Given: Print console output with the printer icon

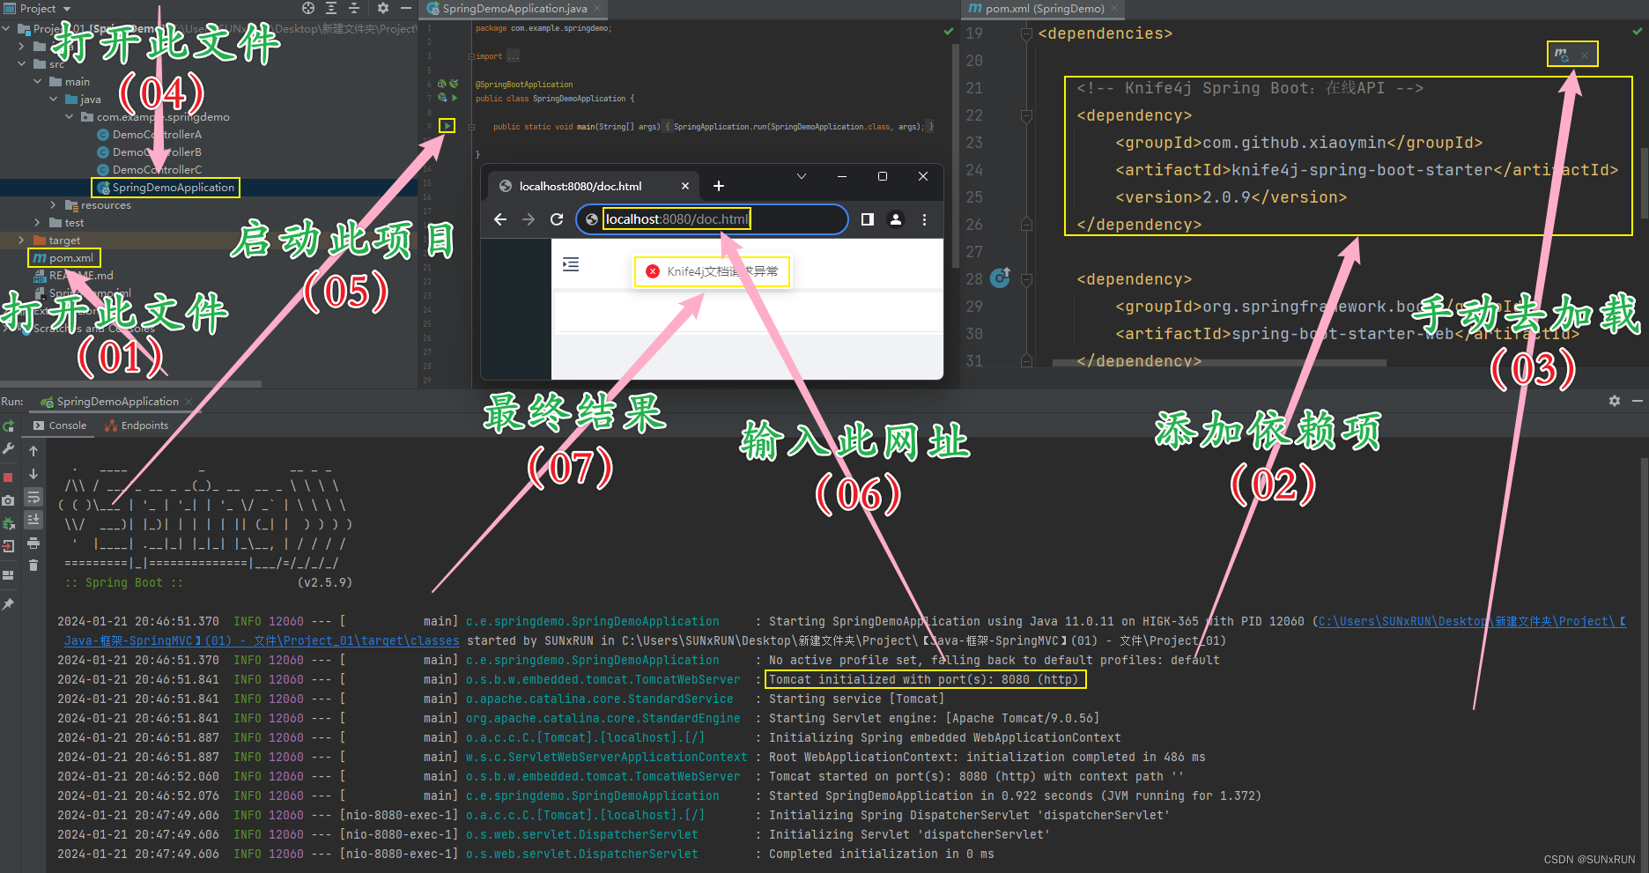Looking at the screenshot, I should pyautogui.click(x=33, y=543).
